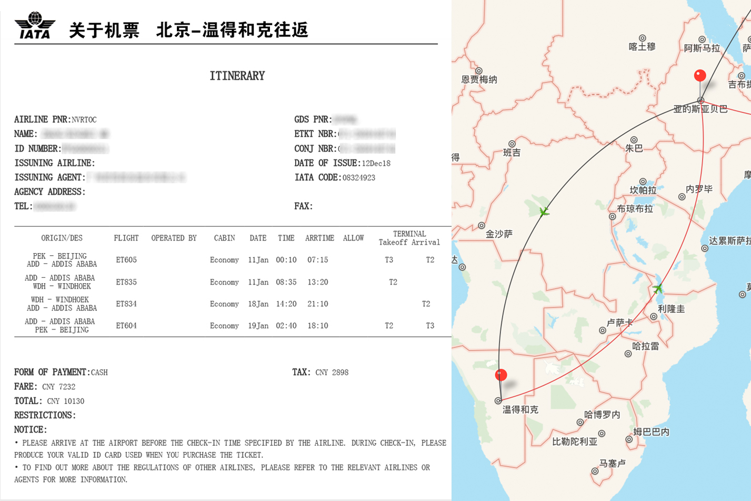Screen dimensions: 751x501
Task: Click the title 关于机票 北京-温得和克往返
Action: [x=188, y=30]
